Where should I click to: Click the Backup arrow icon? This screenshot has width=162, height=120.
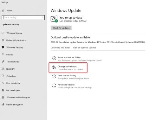click(3, 54)
